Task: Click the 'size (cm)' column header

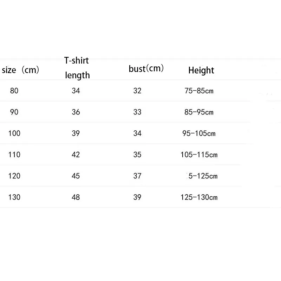Action: (x=20, y=70)
